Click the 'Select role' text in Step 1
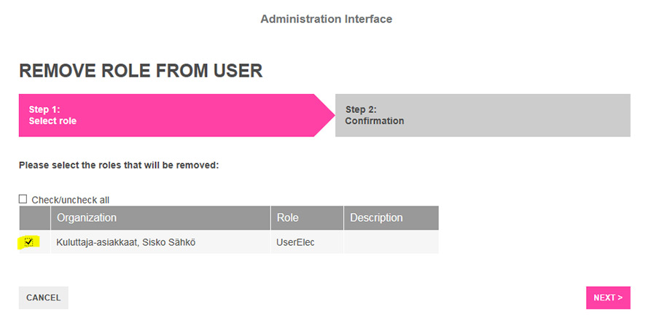 52,121
